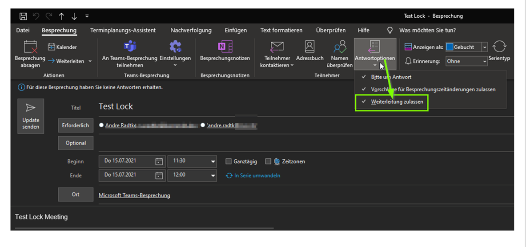Open Kalender from the ribbon
526x247 pixels.
62,47
